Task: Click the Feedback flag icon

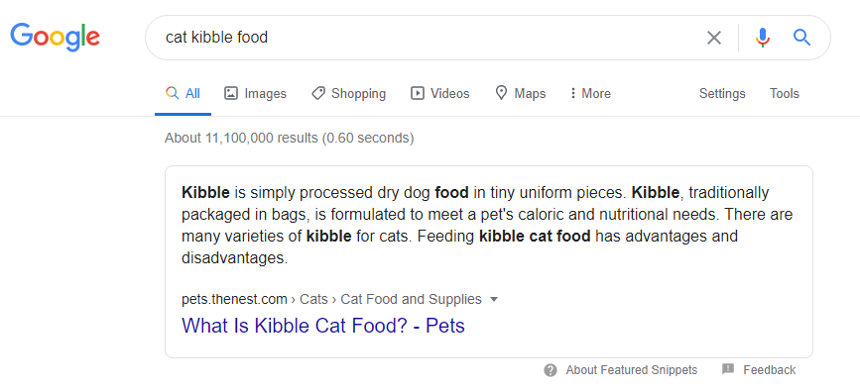Action: [x=728, y=369]
